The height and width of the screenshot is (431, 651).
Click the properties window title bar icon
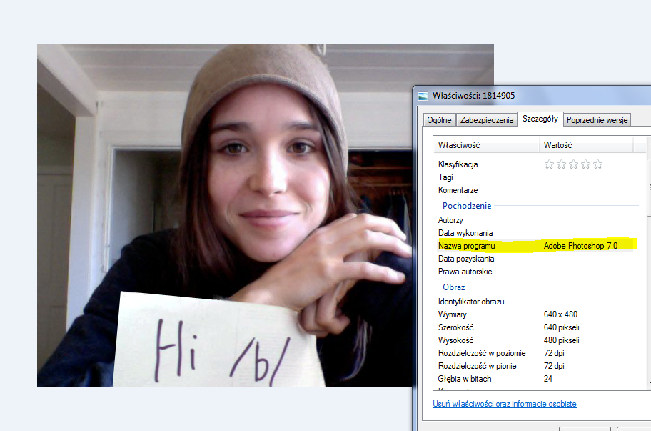coord(423,96)
